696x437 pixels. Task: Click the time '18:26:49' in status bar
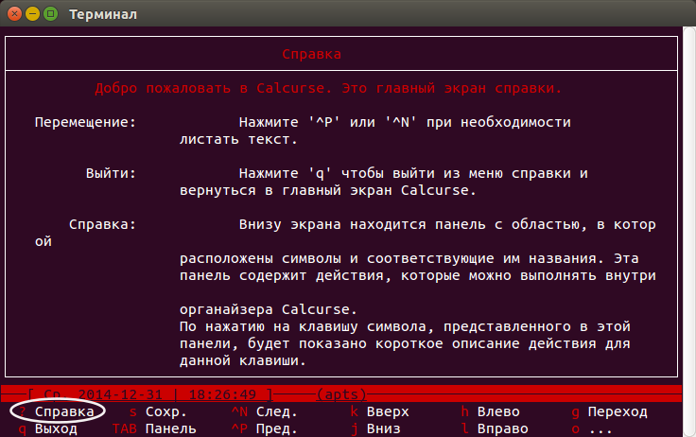point(222,394)
